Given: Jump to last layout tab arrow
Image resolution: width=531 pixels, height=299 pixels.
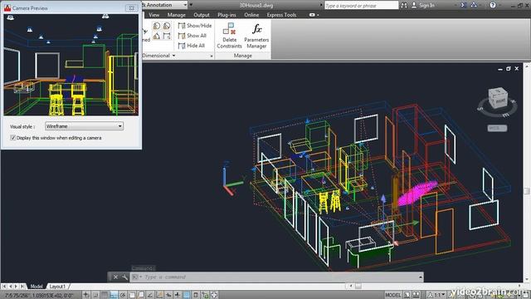Looking at the screenshot, I should pos(22,287).
